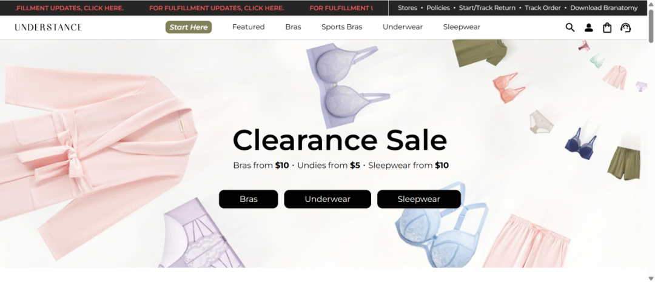Open the Featured menu
Screen dimensions: 655x282
pos(249,27)
